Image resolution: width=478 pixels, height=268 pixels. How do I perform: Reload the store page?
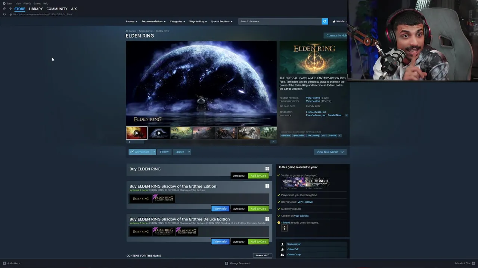[4, 14]
